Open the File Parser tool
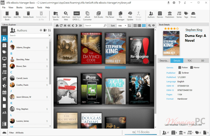 point(110,15)
